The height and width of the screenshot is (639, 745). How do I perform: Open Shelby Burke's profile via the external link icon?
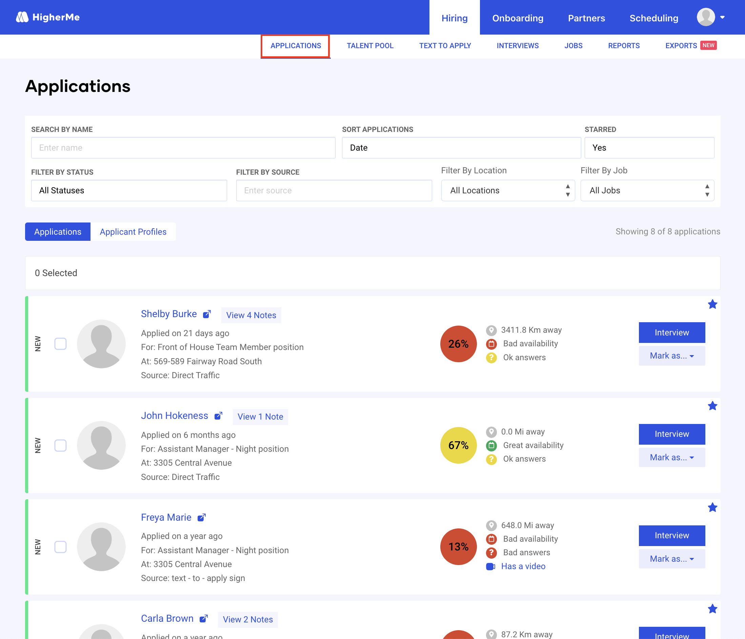coord(207,314)
